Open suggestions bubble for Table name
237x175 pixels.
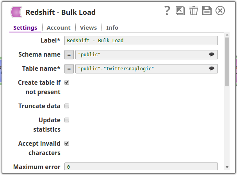click(x=212, y=68)
